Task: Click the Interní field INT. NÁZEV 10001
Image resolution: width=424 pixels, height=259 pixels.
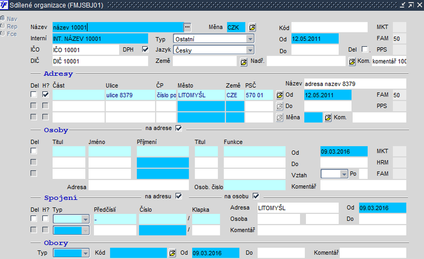Action: pos(100,39)
